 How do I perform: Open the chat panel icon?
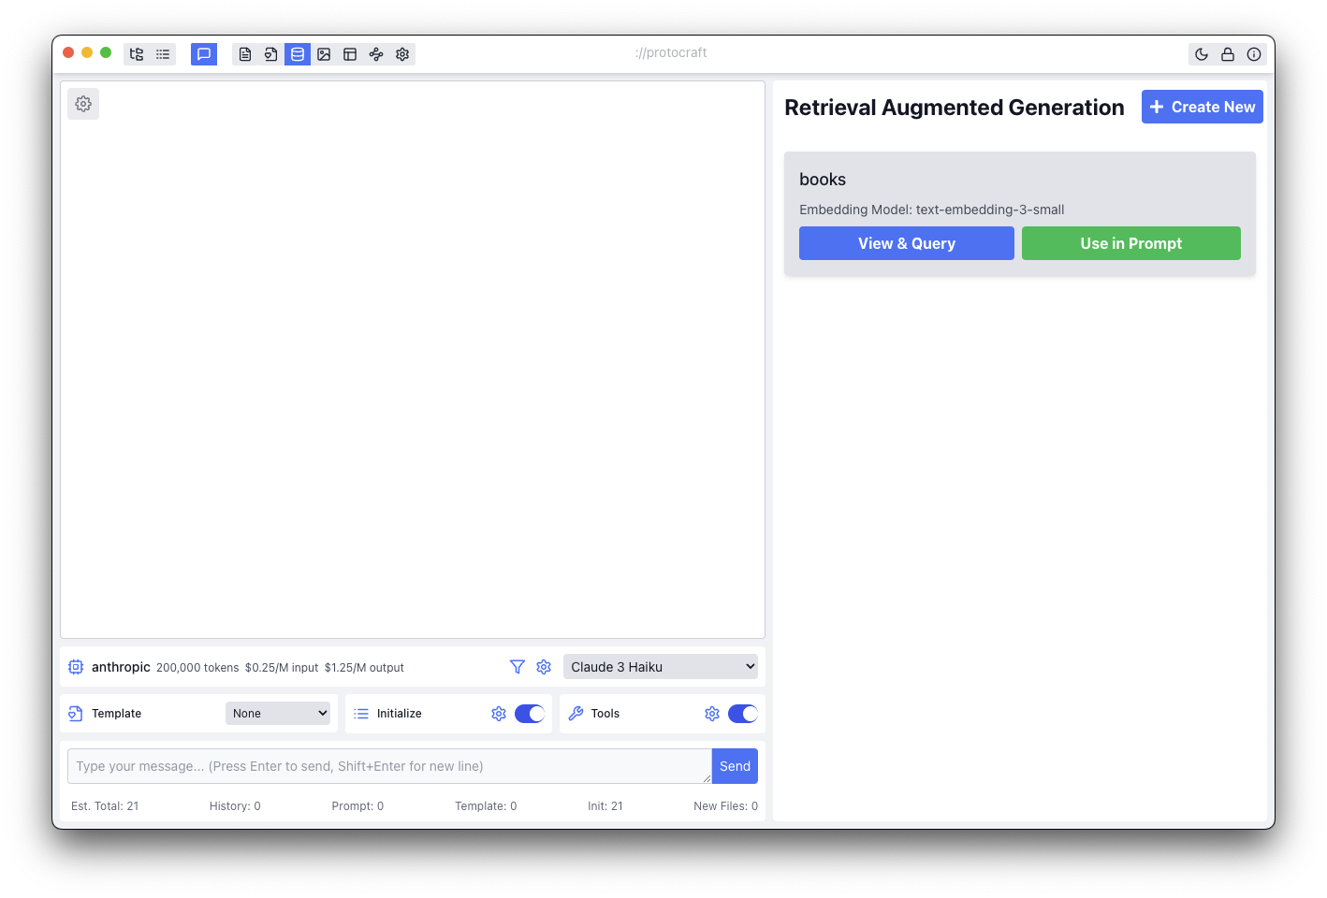tap(204, 54)
